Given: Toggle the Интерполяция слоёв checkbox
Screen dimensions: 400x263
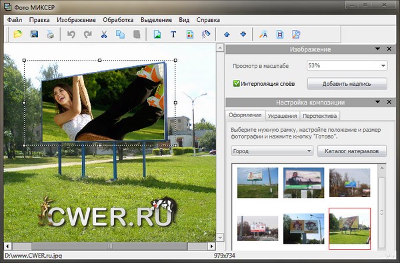Looking at the screenshot, I should point(237,83).
